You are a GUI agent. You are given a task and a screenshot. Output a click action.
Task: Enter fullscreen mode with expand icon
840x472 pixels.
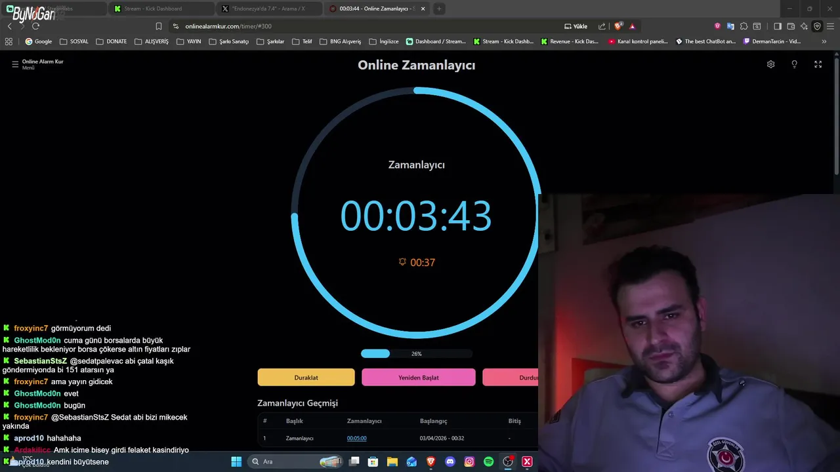pyautogui.click(x=818, y=64)
